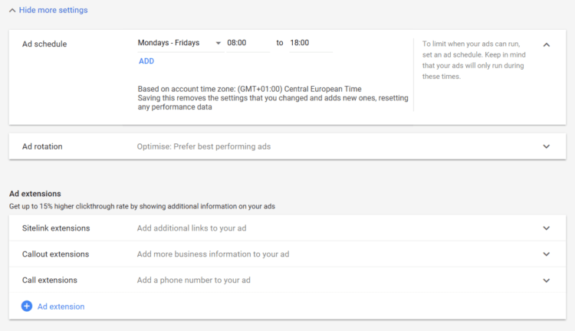Expand Callout extensions with its chevron

point(547,254)
